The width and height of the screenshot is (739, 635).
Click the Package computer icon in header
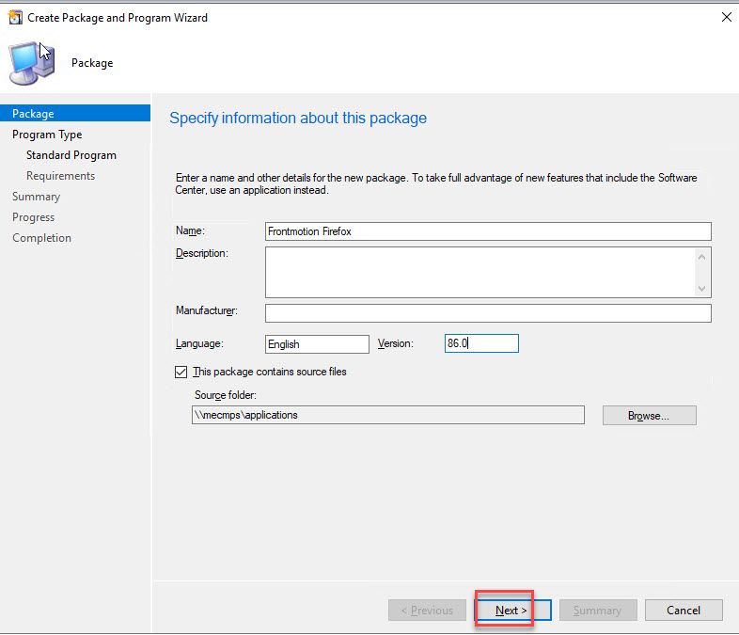tap(31, 63)
